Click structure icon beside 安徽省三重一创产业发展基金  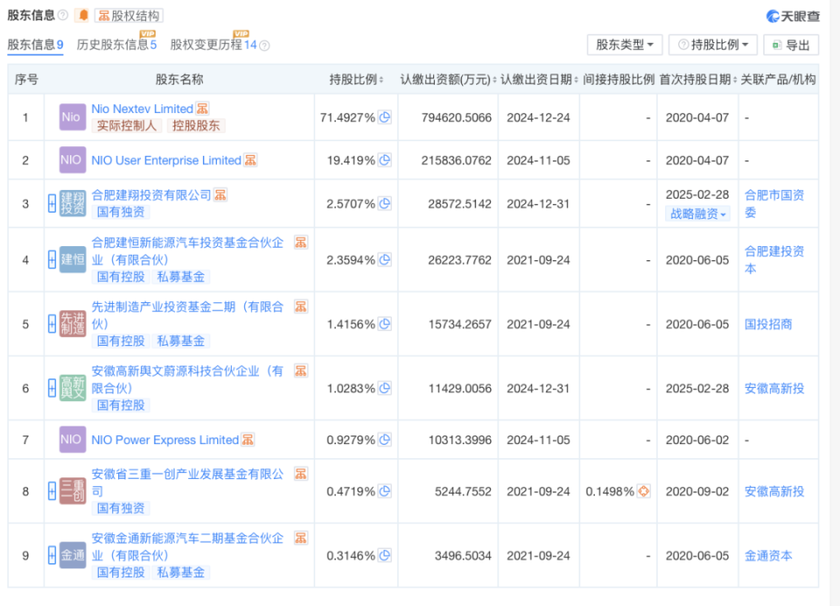point(300,474)
